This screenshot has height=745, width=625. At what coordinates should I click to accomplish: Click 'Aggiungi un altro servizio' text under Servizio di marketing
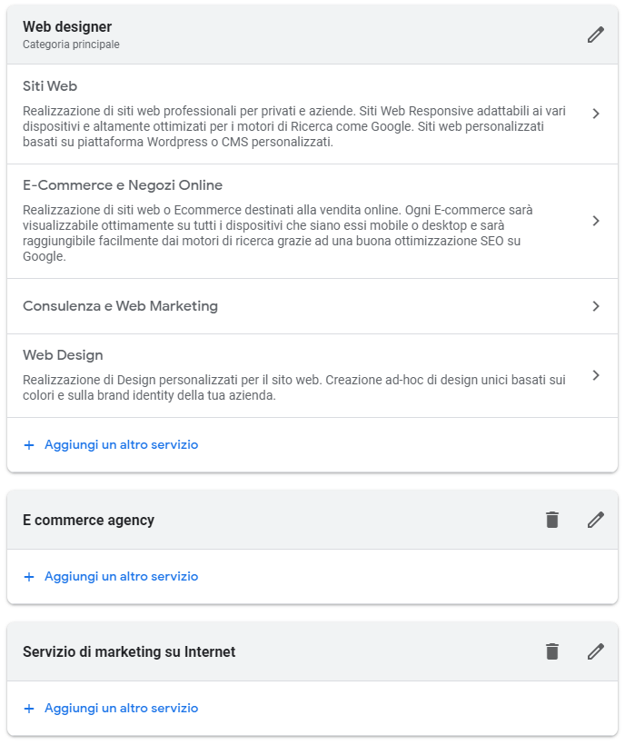[x=121, y=709]
